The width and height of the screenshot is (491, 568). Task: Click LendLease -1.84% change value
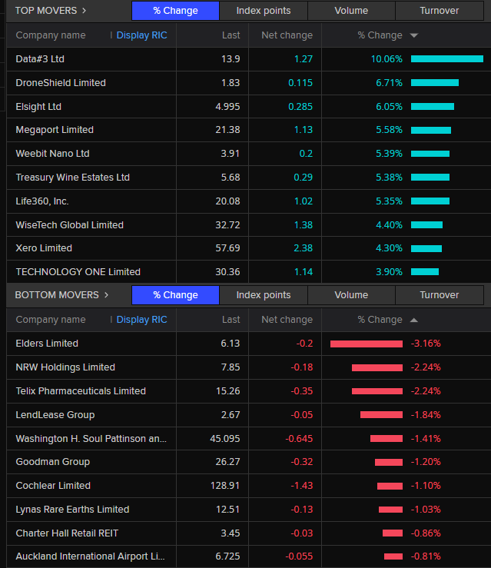click(x=426, y=415)
